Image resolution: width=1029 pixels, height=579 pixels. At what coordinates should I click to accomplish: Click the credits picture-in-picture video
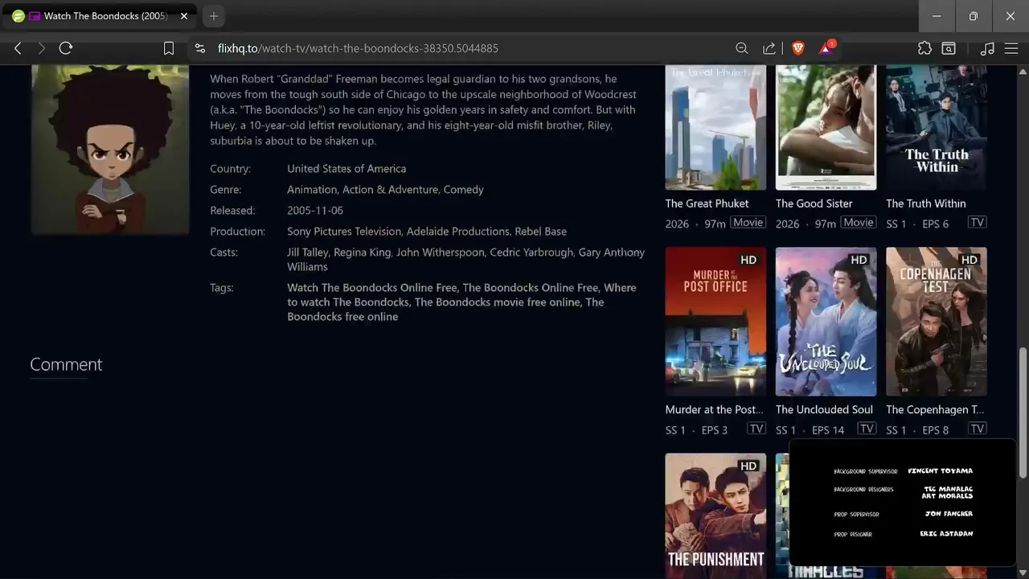(903, 502)
